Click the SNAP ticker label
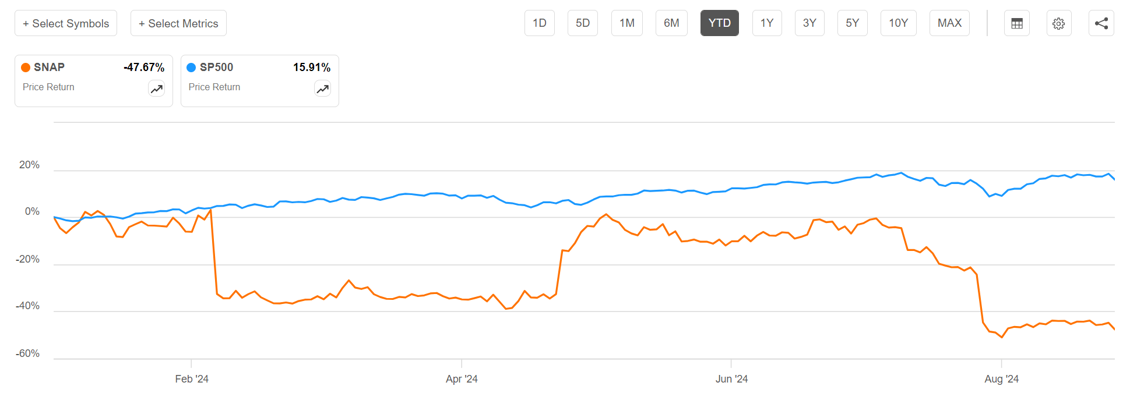 49,68
